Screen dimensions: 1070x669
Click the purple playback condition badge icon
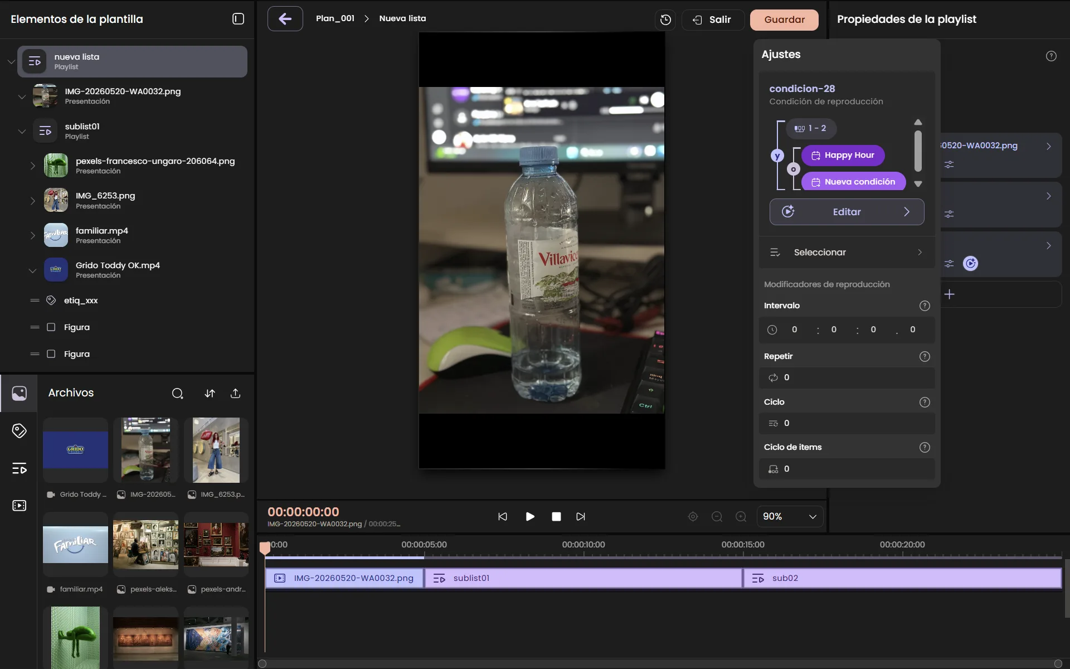tap(970, 263)
